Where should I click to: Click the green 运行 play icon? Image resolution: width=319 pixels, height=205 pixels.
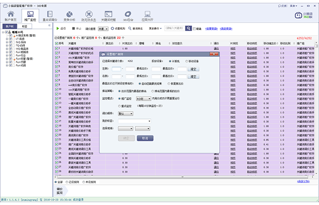(x=57, y=28)
